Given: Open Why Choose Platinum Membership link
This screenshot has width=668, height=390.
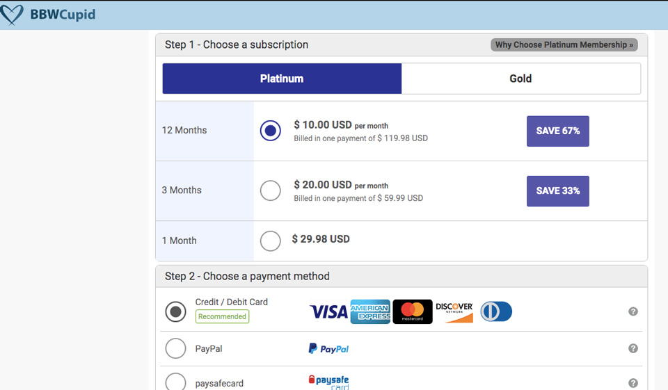Looking at the screenshot, I should click(x=564, y=45).
